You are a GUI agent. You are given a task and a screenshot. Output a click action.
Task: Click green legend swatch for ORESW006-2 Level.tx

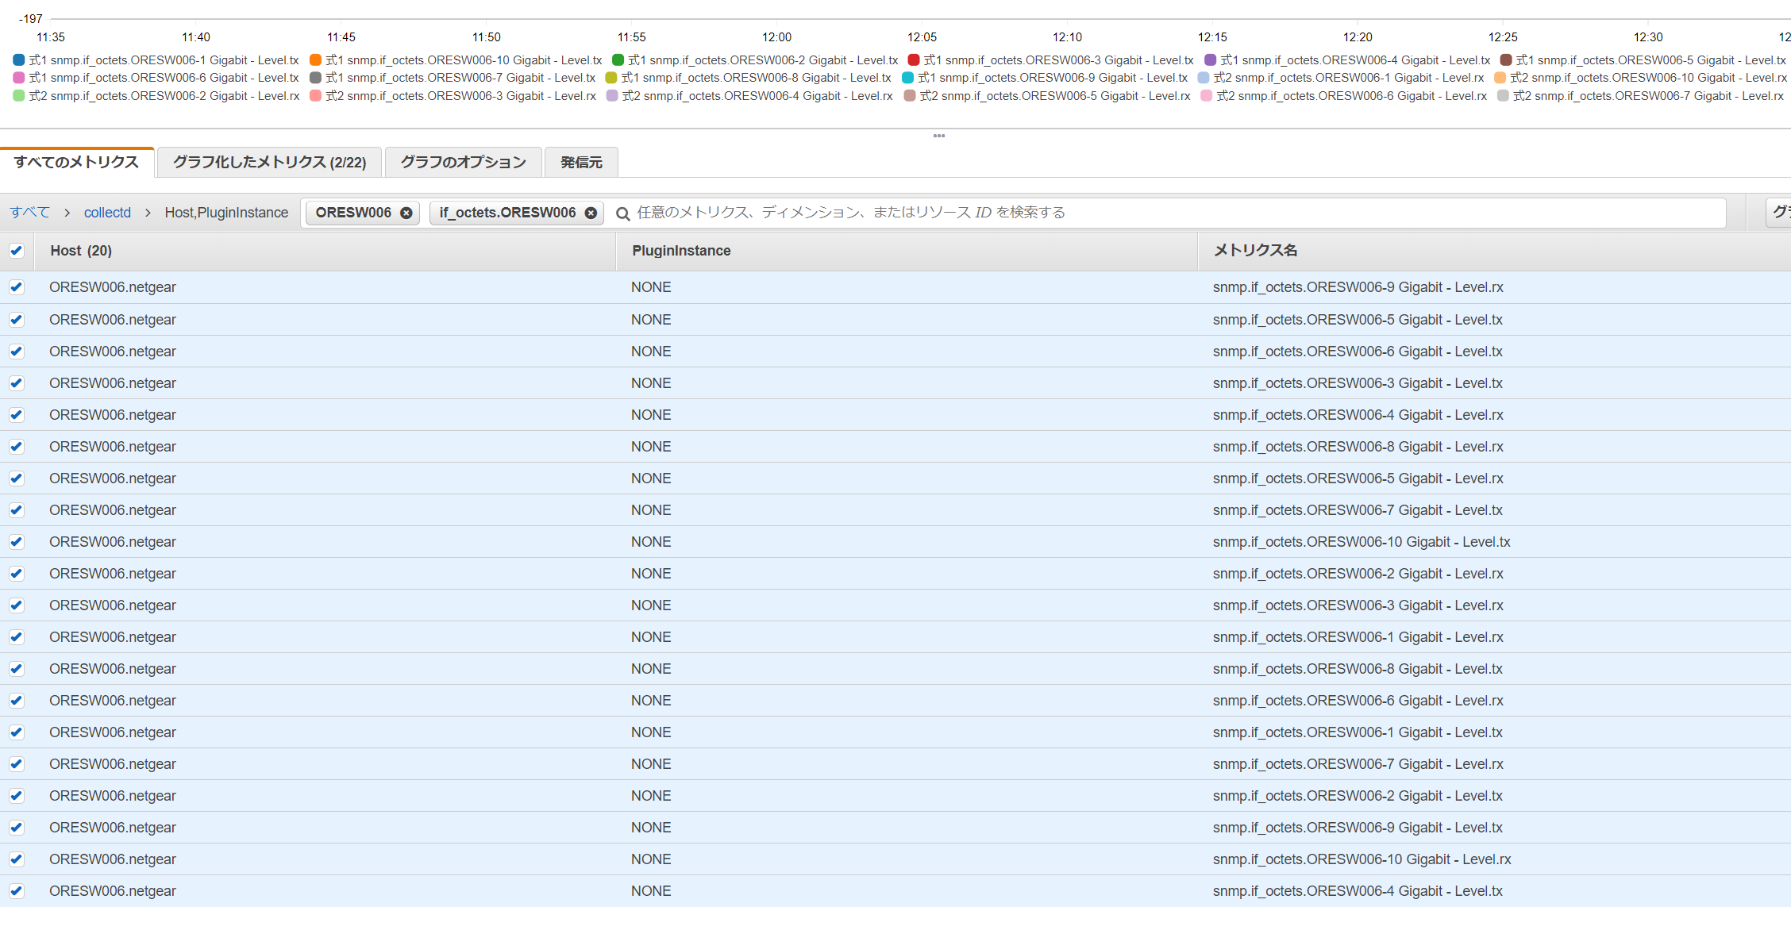618,60
